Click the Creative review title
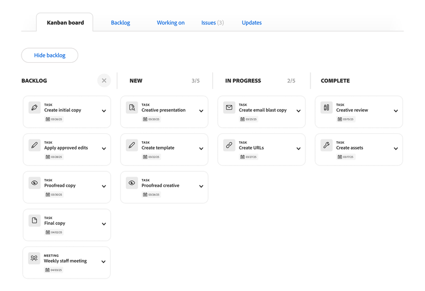Image resolution: width=425 pixels, height=291 pixels. (352, 110)
